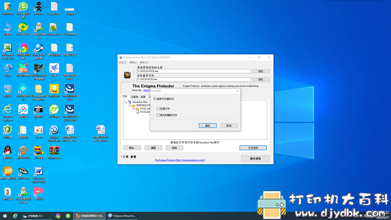Image resolution: width=391 pixels, height=220 pixels.
Task: Switch to the 文件 tab
Action: click(125, 96)
